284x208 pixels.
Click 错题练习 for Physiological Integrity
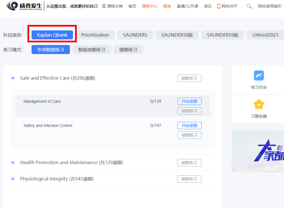tap(189, 179)
